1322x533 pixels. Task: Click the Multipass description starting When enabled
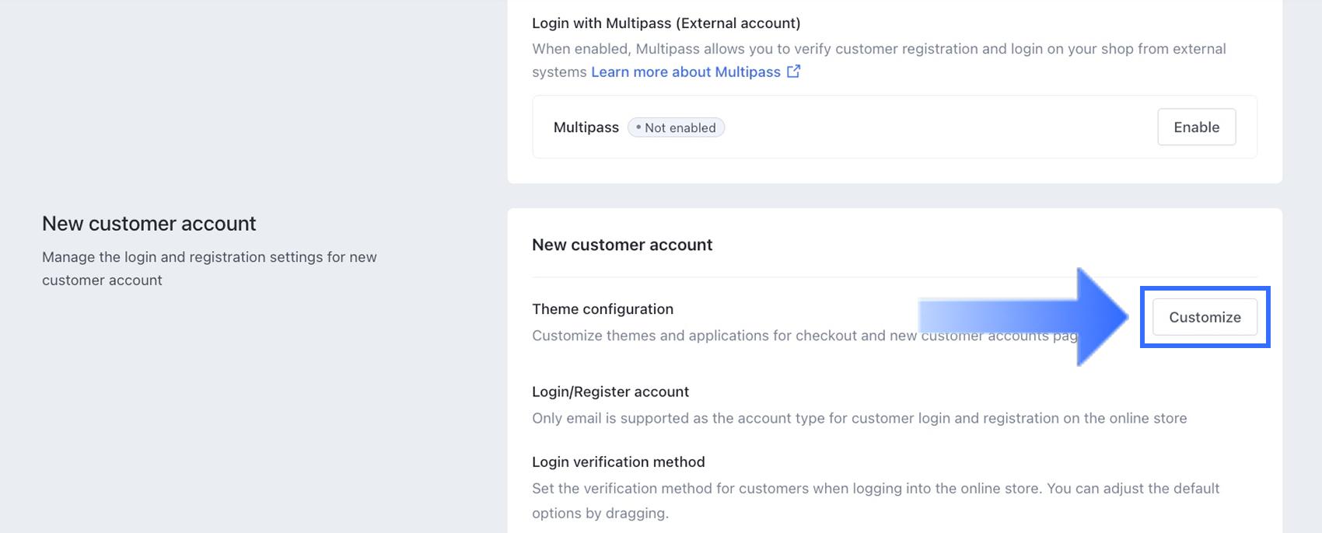879,49
